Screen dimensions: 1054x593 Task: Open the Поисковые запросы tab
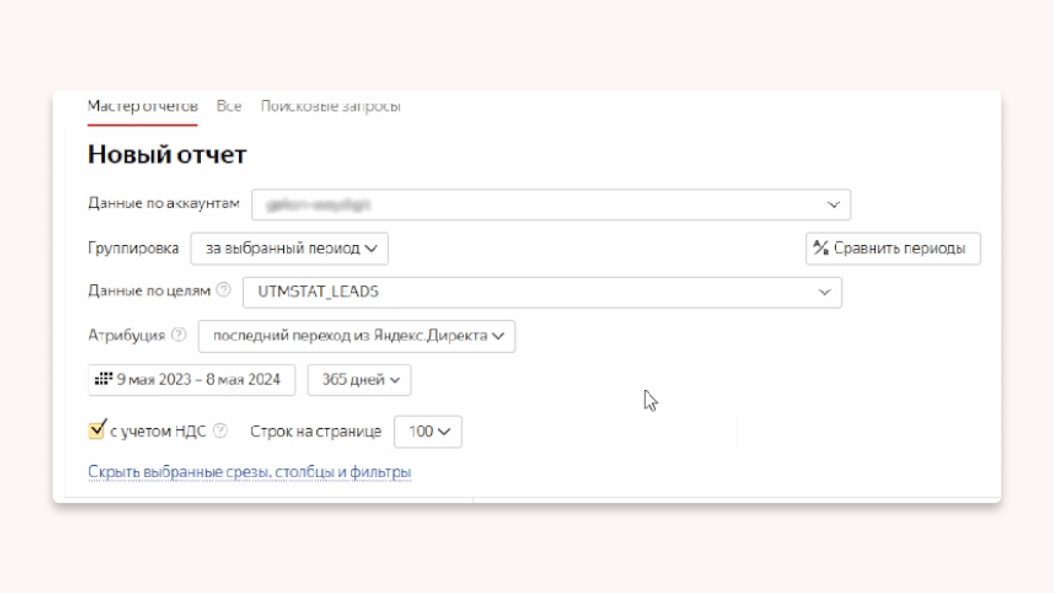pos(331,106)
